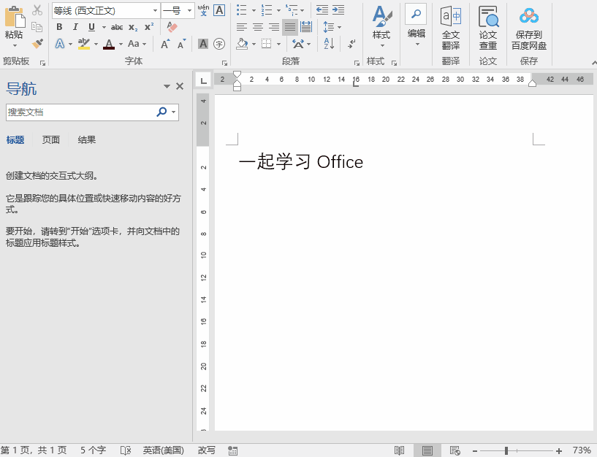This screenshot has width=597, height=457.
Task: Open the font size dropdown
Action: [x=189, y=11]
